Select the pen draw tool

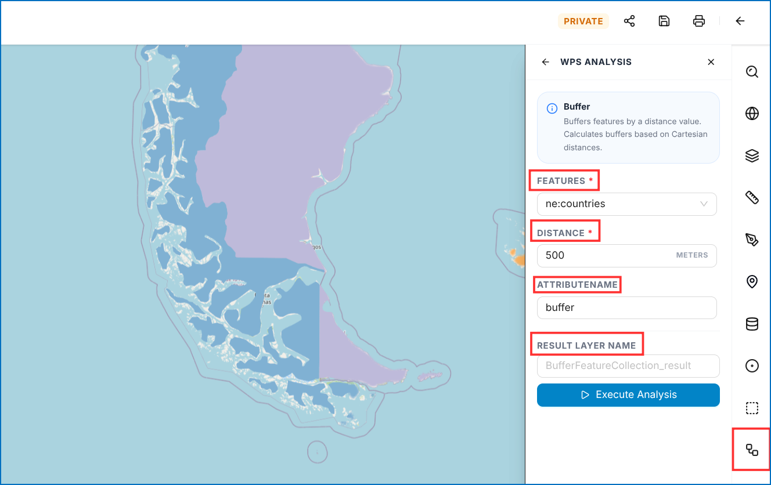(x=752, y=240)
